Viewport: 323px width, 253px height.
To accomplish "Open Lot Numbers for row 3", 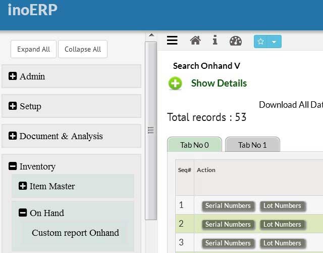I will pos(283,243).
